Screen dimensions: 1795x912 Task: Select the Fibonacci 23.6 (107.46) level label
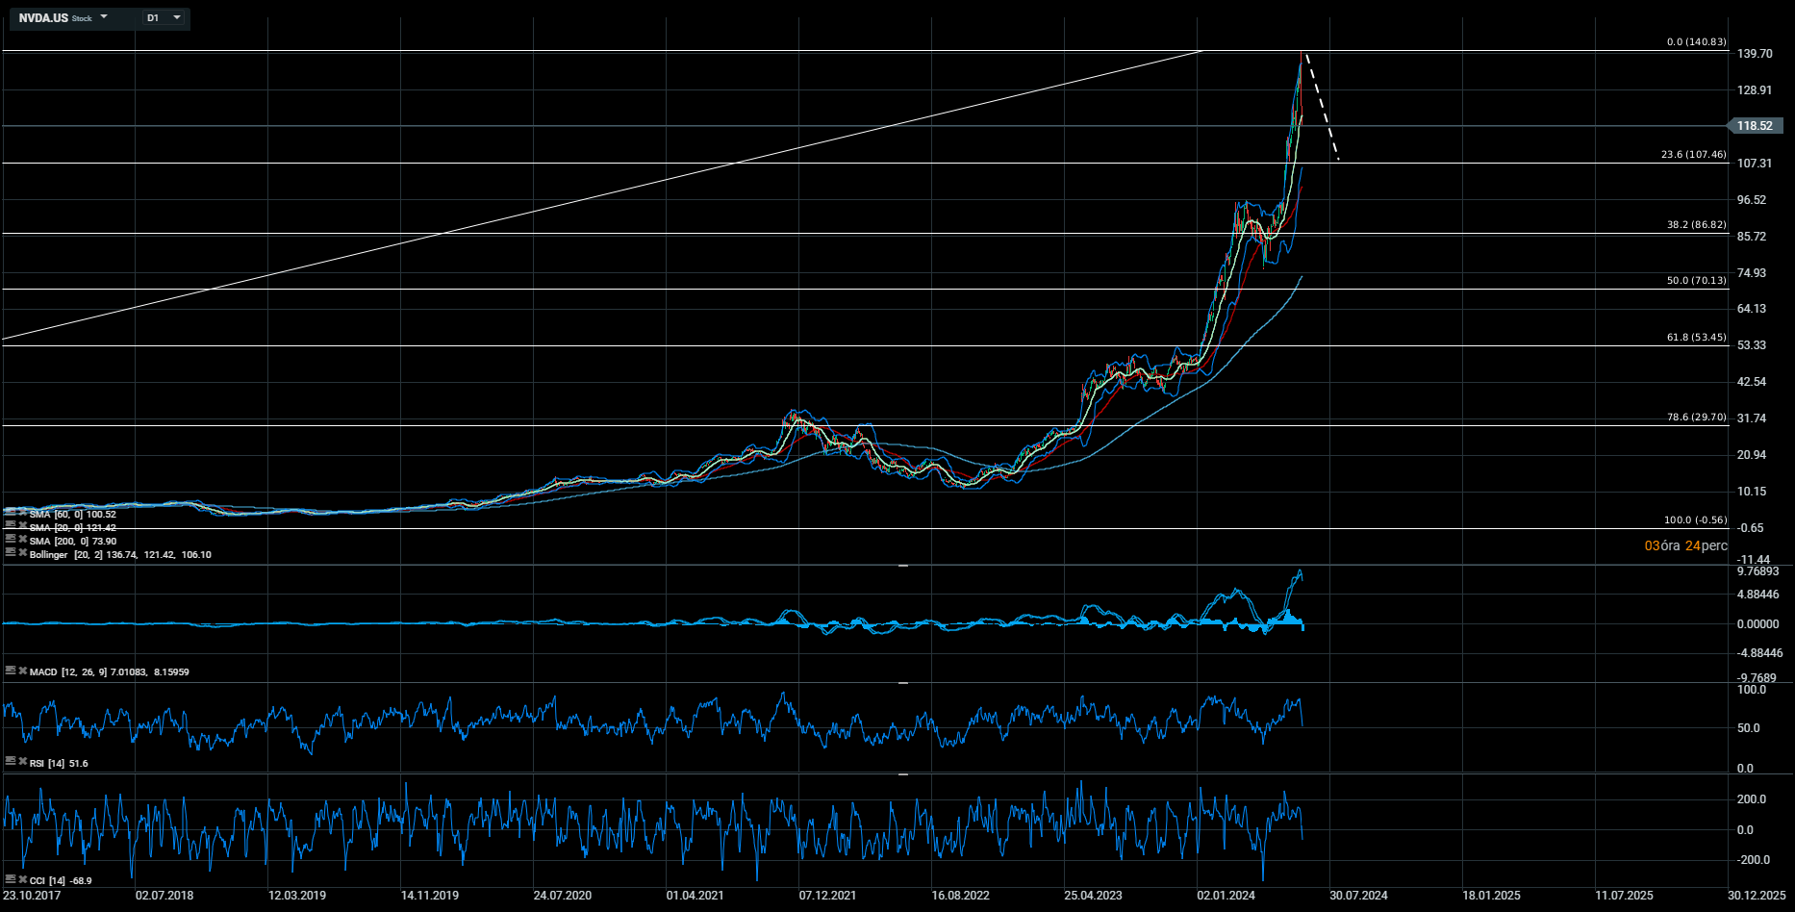[1694, 155]
